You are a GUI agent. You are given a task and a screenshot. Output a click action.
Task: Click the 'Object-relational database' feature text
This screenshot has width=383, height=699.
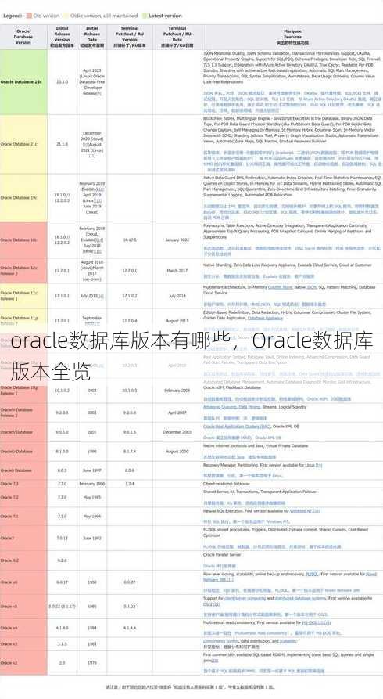[x=226, y=484]
